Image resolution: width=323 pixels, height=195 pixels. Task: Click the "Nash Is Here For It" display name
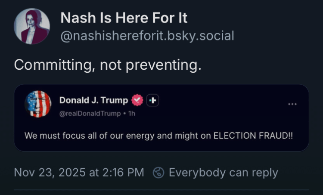coord(124,18)
